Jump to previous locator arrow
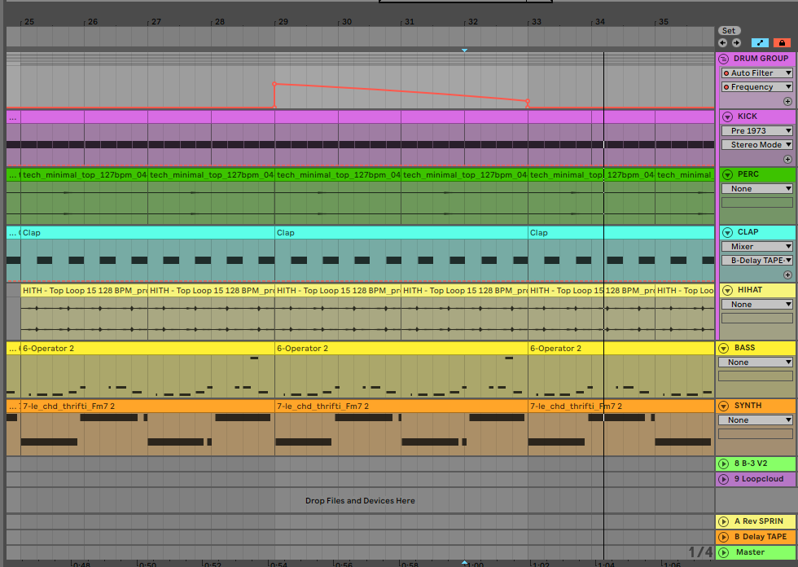The width and height of the screenshot is (798, 567). point(723,42)
